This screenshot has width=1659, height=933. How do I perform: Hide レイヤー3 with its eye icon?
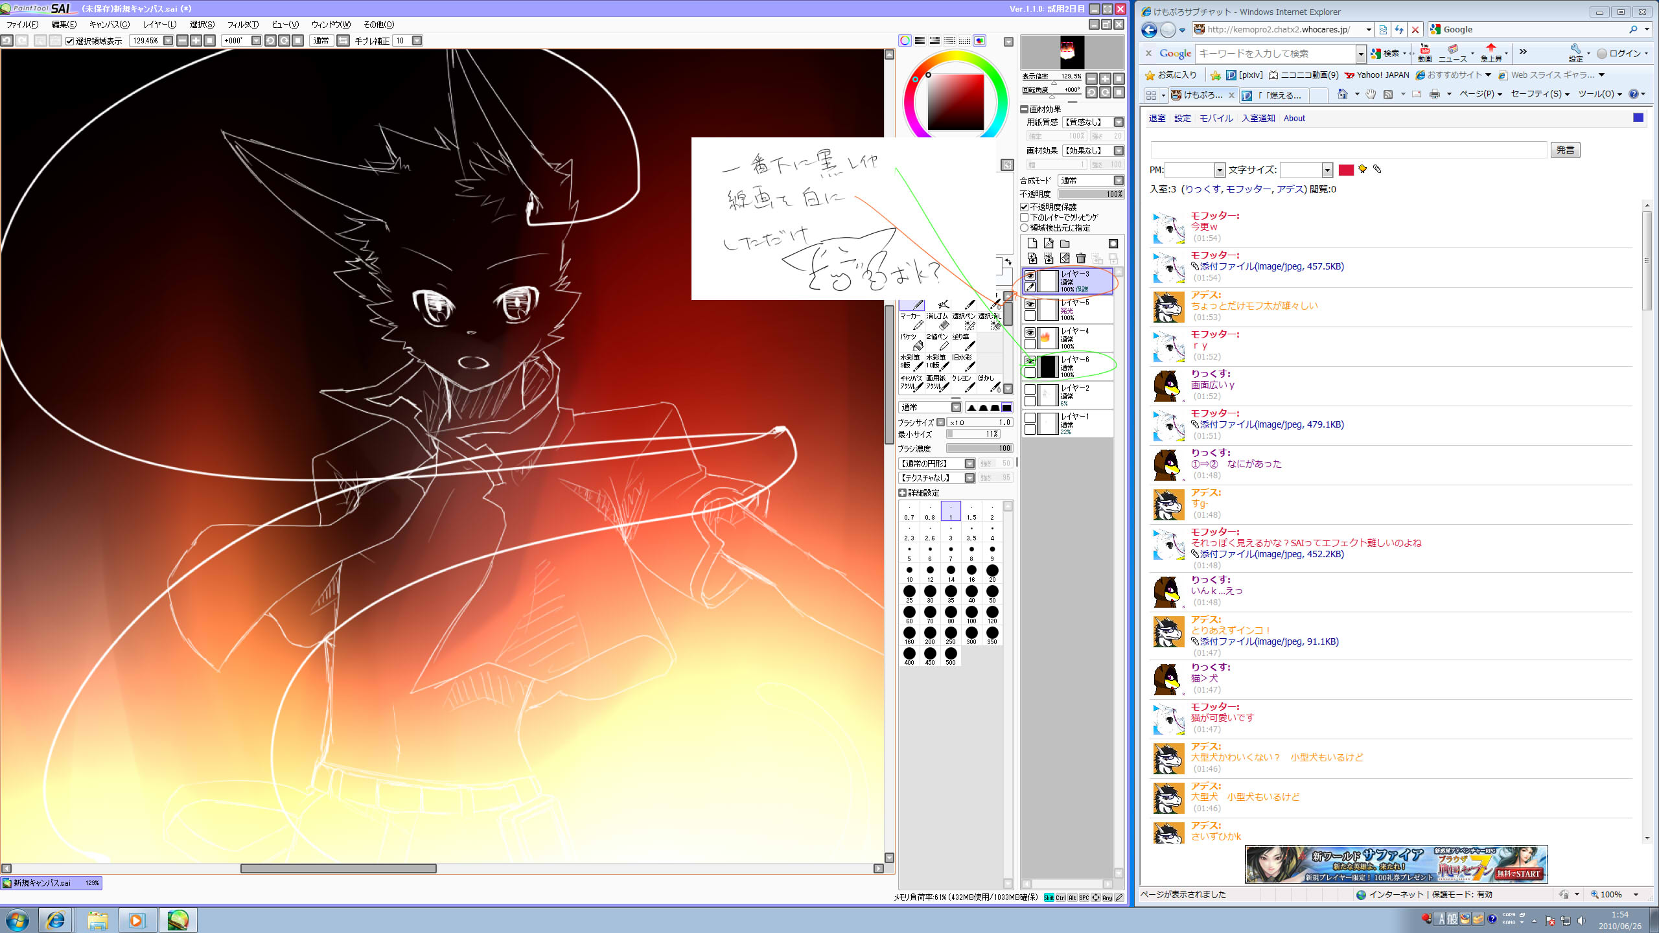(x=1030, y=276)
